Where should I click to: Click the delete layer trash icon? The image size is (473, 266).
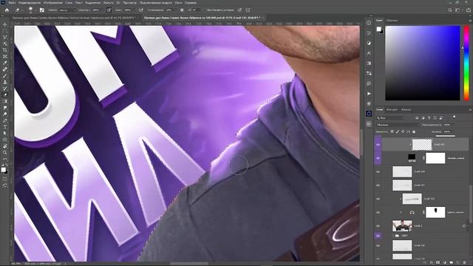(465, 263)
